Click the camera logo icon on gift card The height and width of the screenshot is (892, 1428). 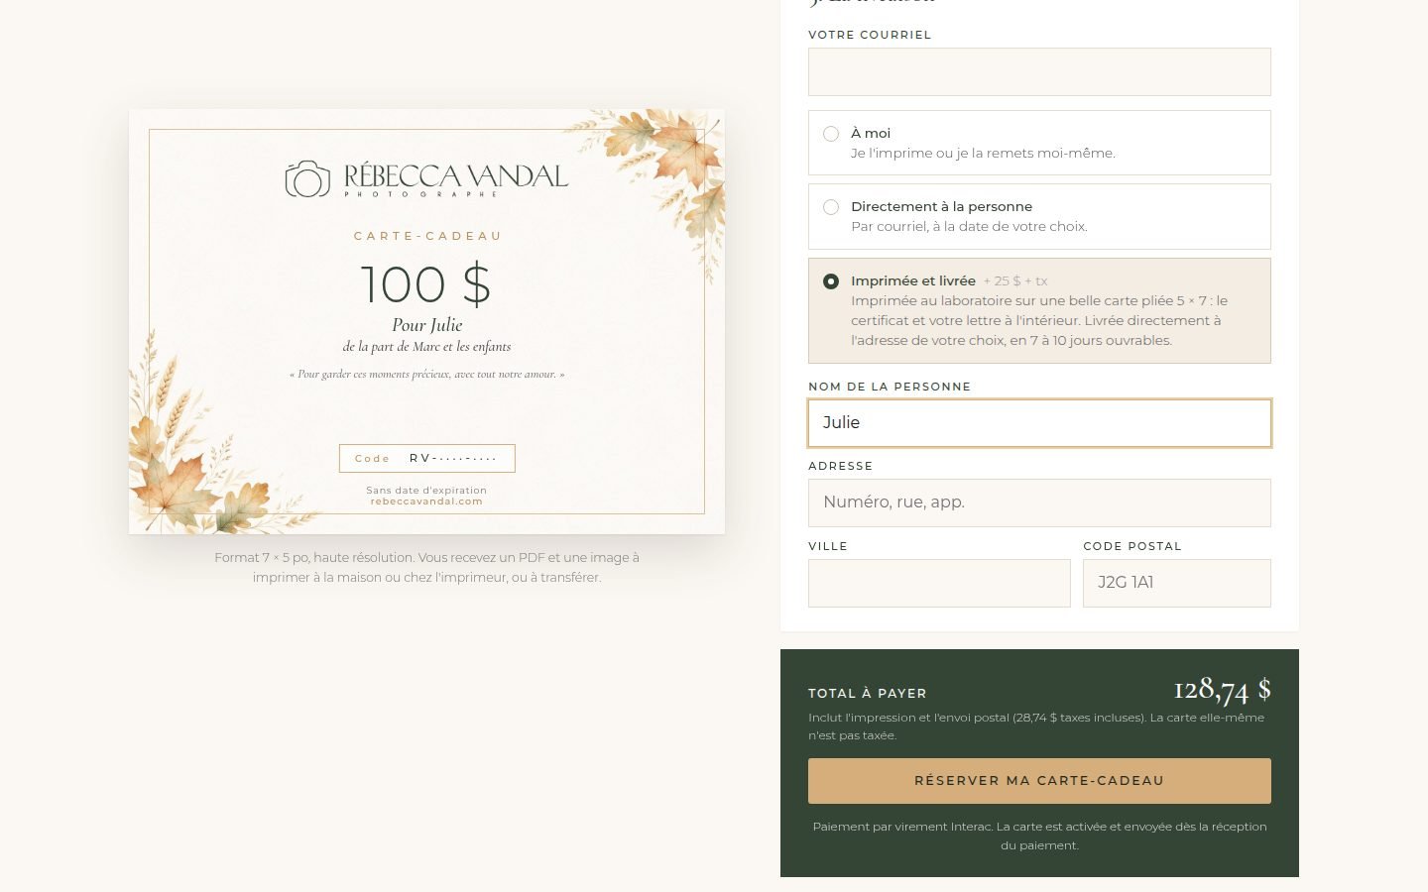307,179
